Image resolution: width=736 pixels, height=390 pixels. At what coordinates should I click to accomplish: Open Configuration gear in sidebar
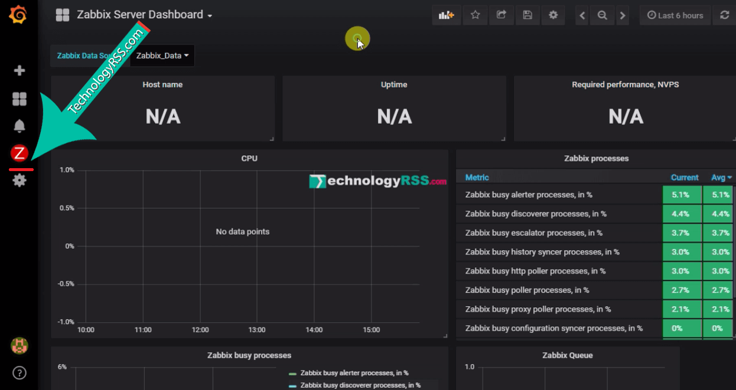[19, 181]
